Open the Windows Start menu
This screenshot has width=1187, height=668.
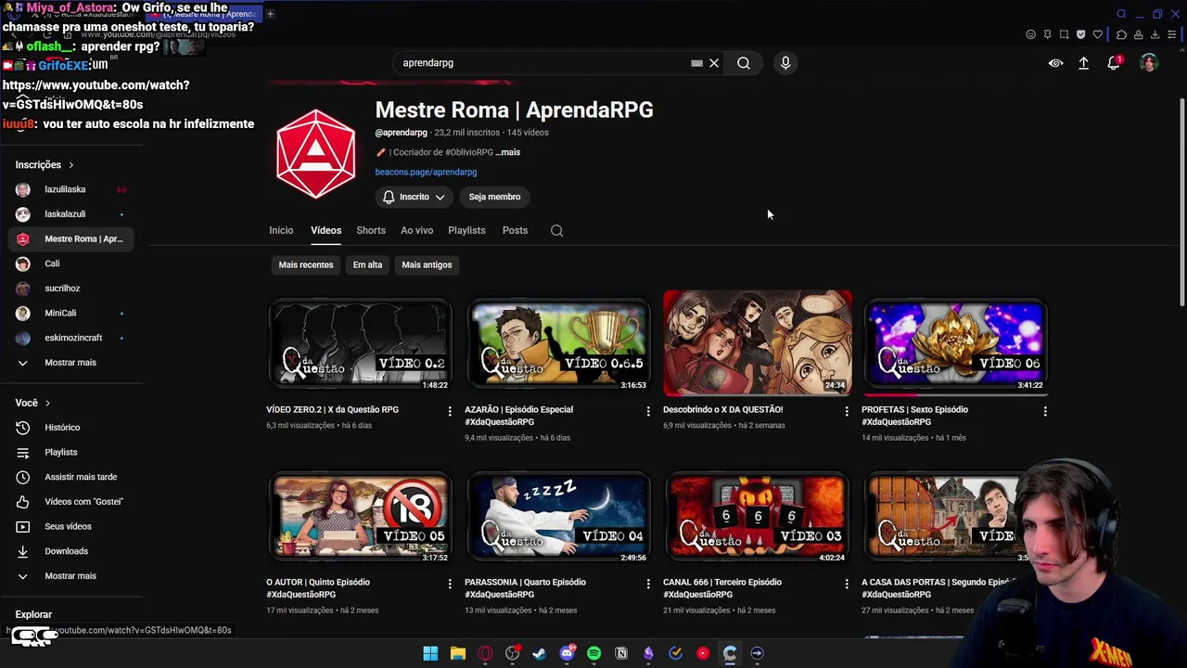[x=430, y=653]
